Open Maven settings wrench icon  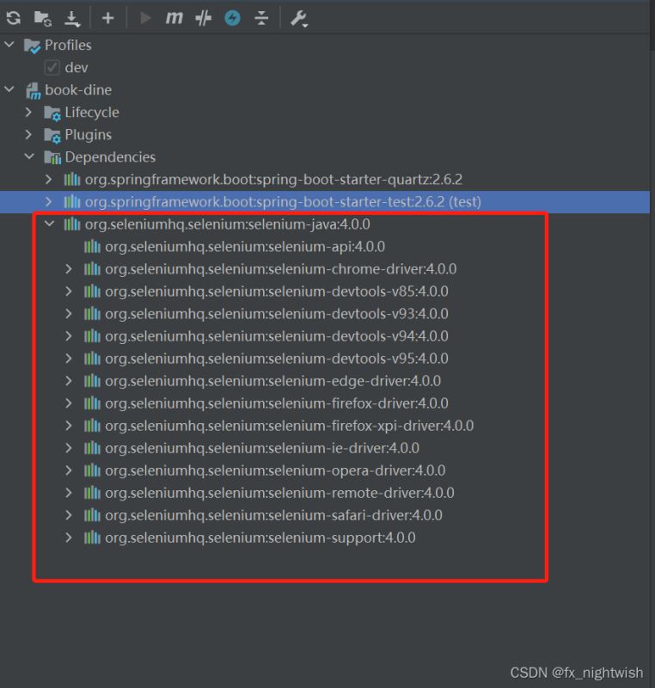pyautogui.click(x=299, y=18)
